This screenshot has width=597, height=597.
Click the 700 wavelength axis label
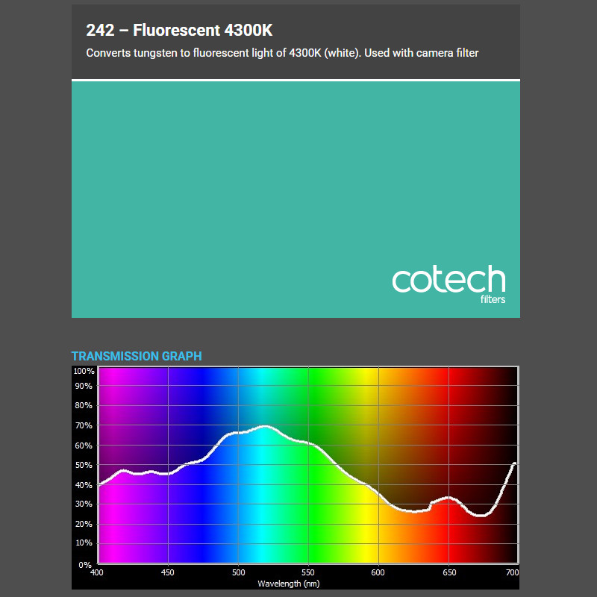[x=513, y=573]
